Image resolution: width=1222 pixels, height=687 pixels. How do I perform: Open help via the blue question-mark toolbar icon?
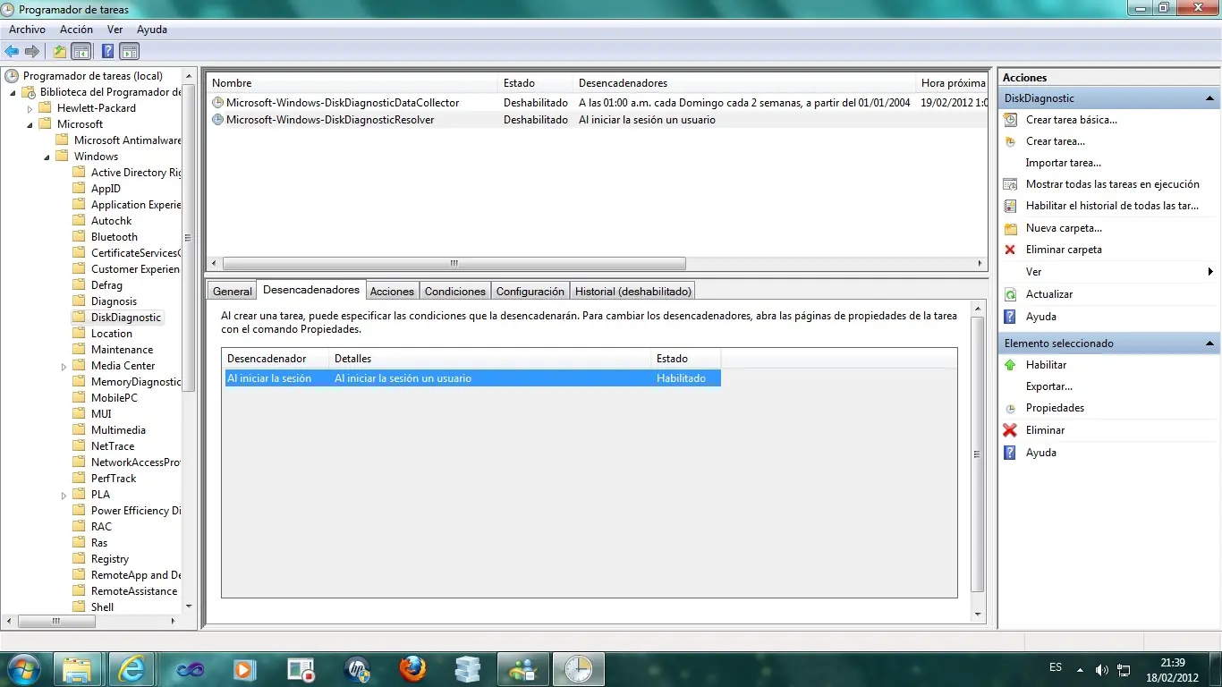coord(108,52)
